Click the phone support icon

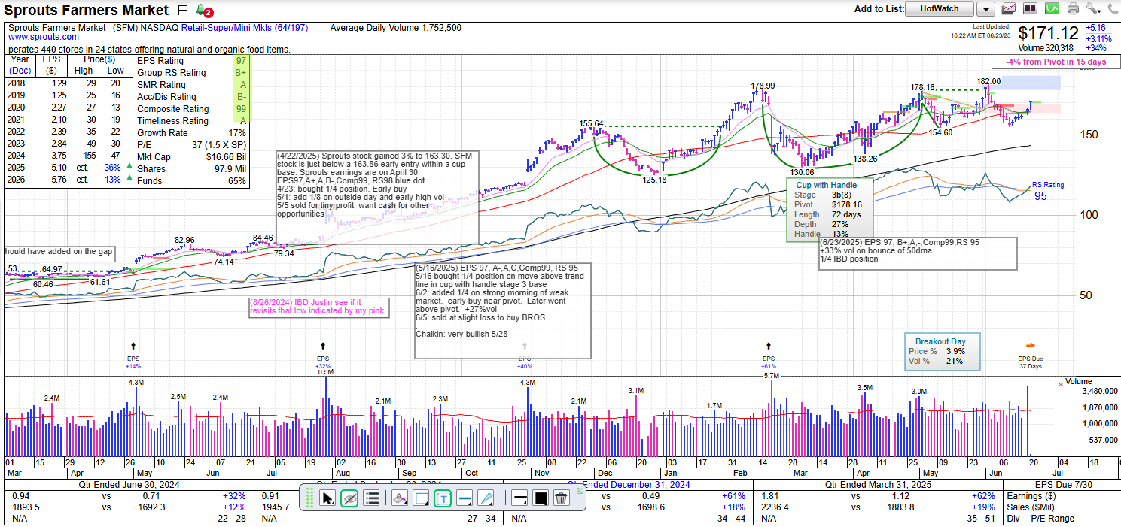(1112, 8)
